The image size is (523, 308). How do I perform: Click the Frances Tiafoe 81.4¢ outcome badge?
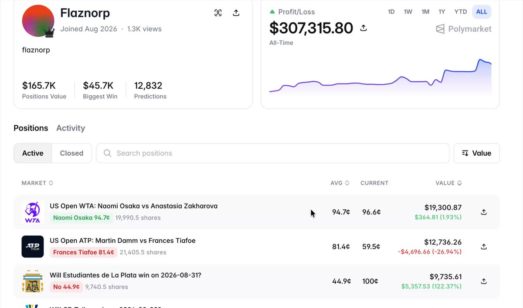click(x=84, y=252)
